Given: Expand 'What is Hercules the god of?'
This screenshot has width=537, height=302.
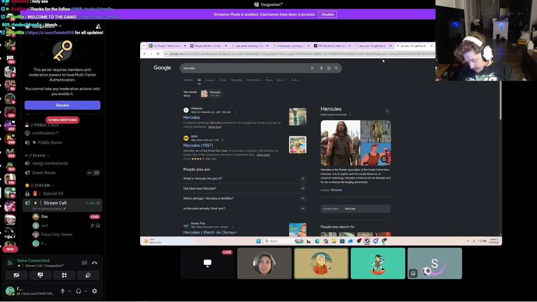Looking at the screenshot, I should coord(244,178).
